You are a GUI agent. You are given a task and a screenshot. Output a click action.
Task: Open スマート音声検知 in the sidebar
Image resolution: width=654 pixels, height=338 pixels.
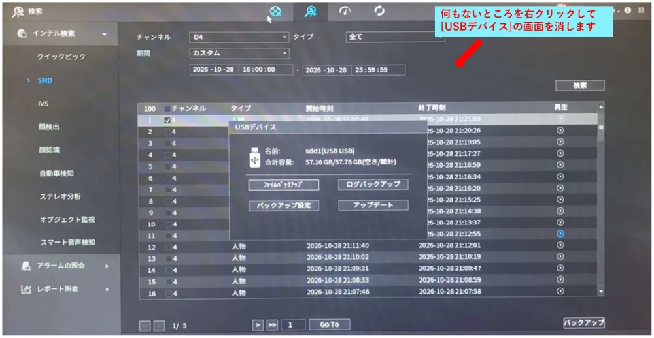pos(67,242)
